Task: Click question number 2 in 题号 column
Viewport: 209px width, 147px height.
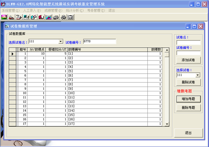Action: tap(23, 58)
